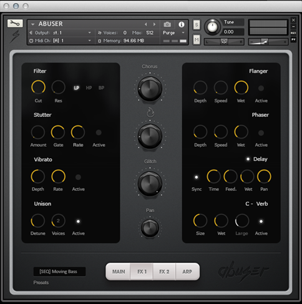Viewport: 302px width, 304px height.
Task: Switch to the FX 1 tab
Action: (142, 272)
